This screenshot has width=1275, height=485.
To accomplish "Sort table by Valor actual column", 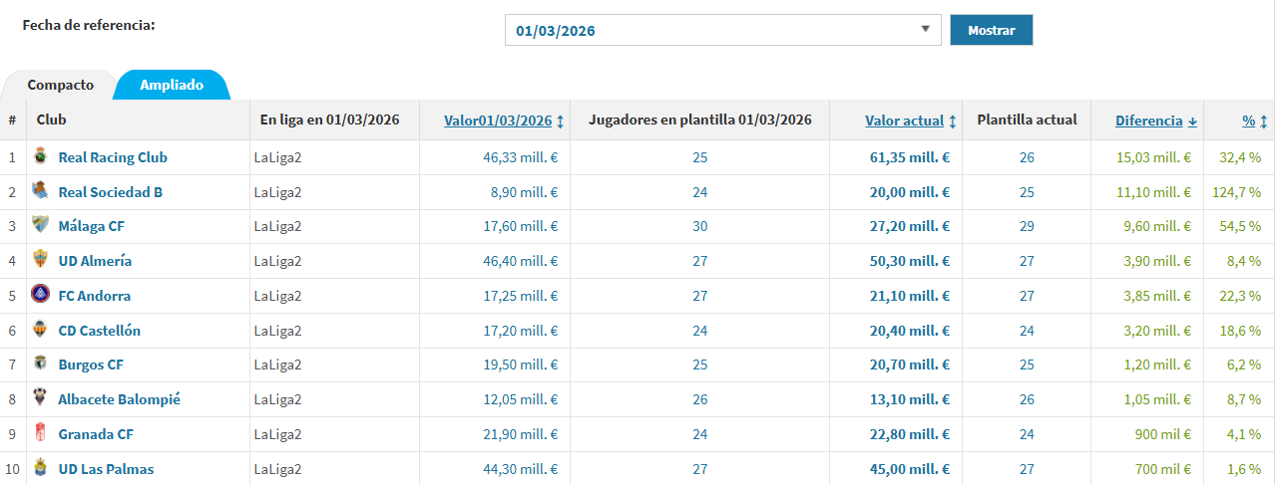I will point(904,121).
